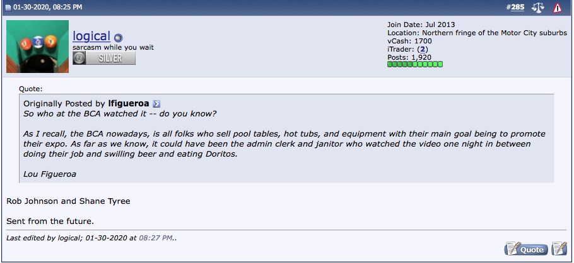
Task: Open iTrader rating count link
Action: pyautogui.click(x=423, y=49)
